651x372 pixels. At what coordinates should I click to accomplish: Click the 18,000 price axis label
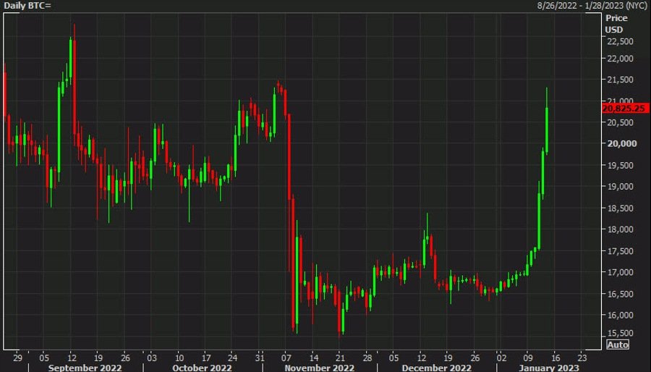(x=620, y=229)
